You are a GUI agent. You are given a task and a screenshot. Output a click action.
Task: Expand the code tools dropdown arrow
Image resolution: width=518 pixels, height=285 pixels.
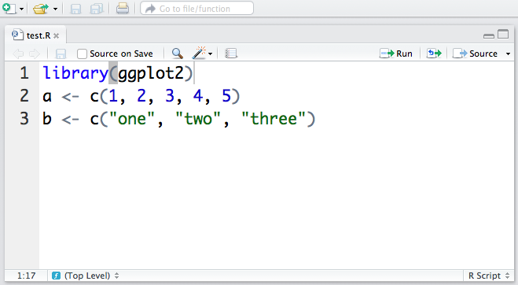210,54
